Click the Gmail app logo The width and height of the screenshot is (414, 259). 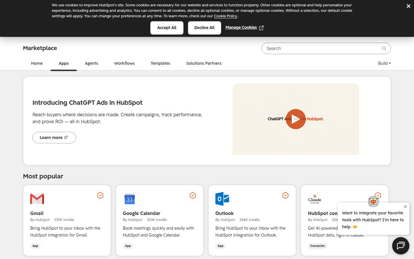(x=37, y=199)
